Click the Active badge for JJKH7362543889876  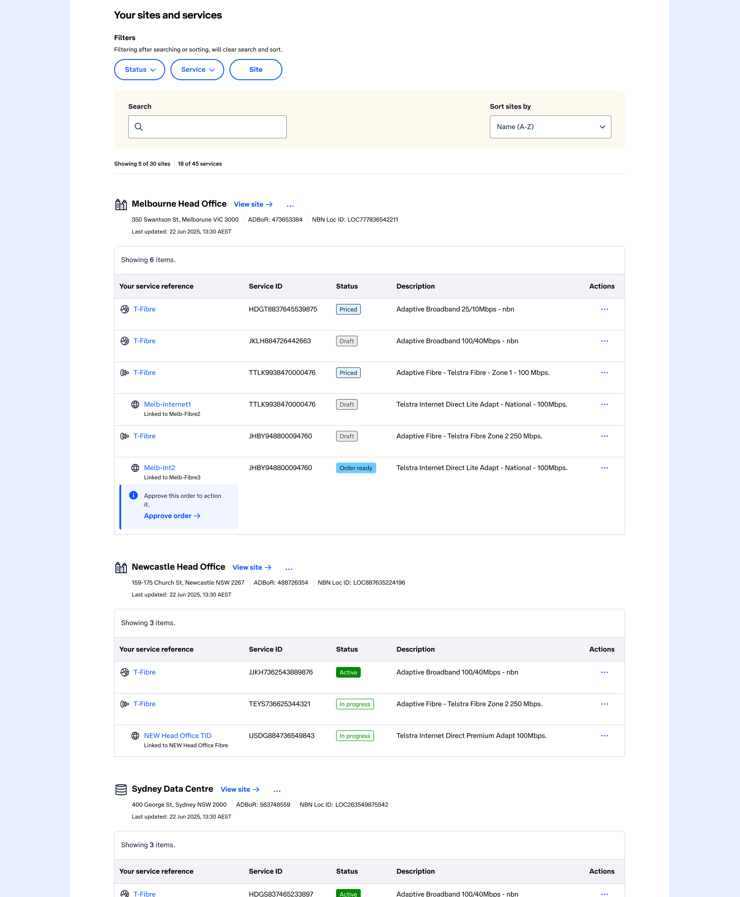348,672
